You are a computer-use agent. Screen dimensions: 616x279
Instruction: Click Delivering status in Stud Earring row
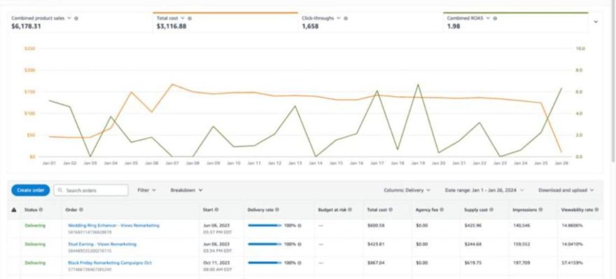click(x=35, y=244)
